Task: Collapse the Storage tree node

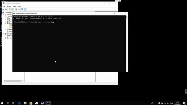Action: coord(3,34)
